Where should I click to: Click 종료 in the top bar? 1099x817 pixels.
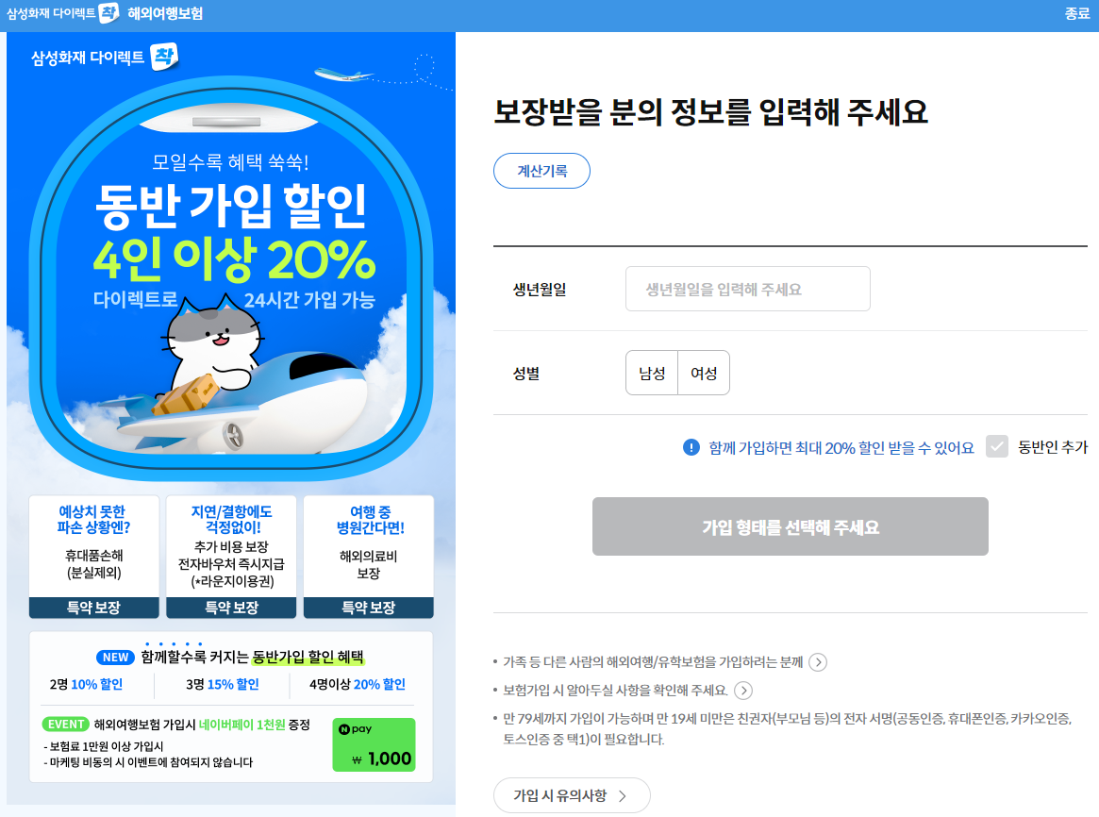pos(1076,13)
